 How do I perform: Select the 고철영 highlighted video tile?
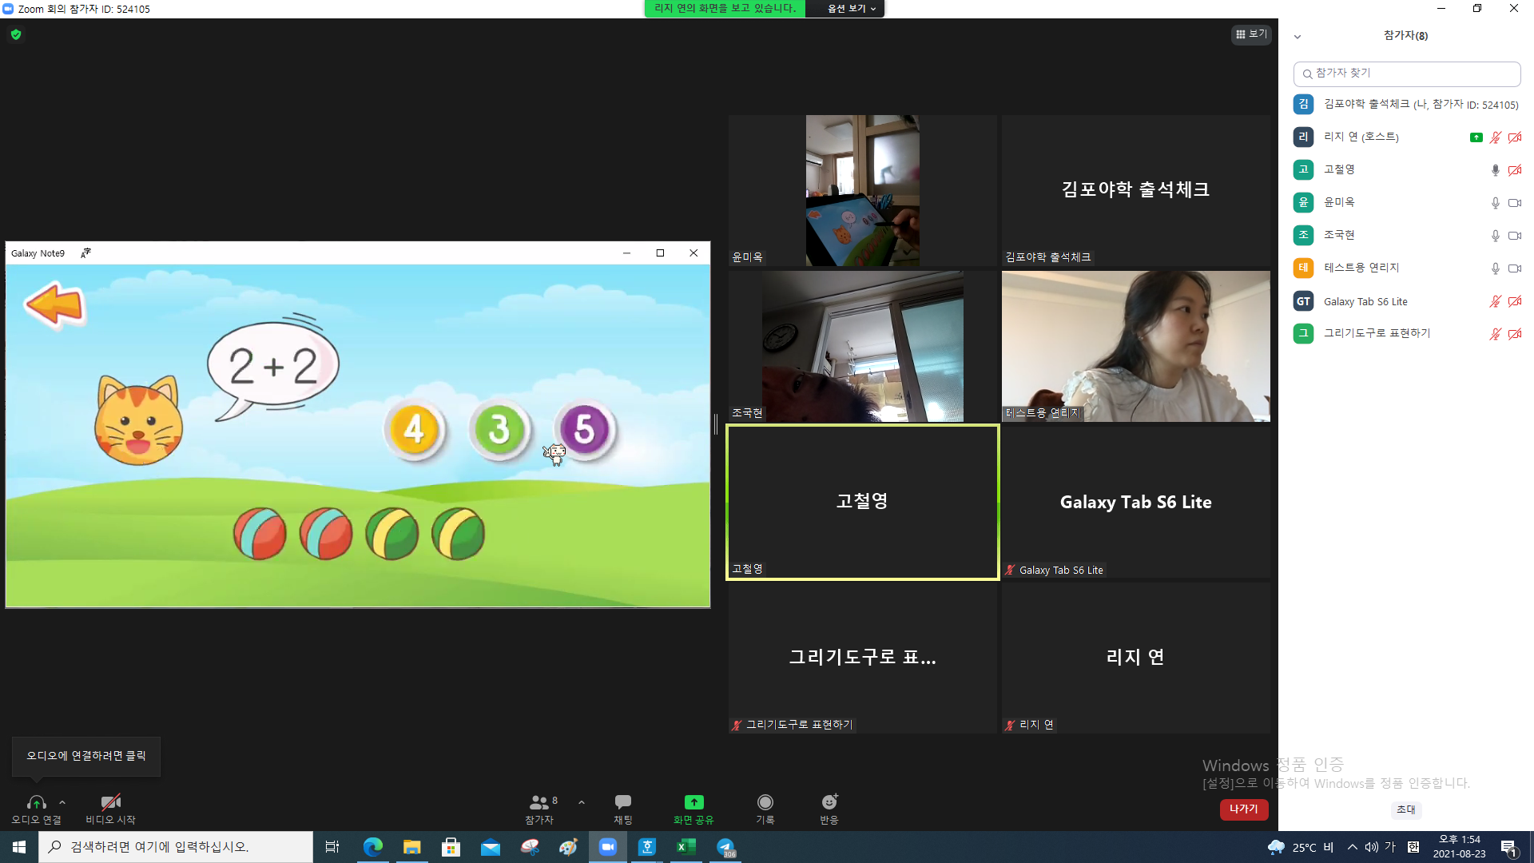862,502
